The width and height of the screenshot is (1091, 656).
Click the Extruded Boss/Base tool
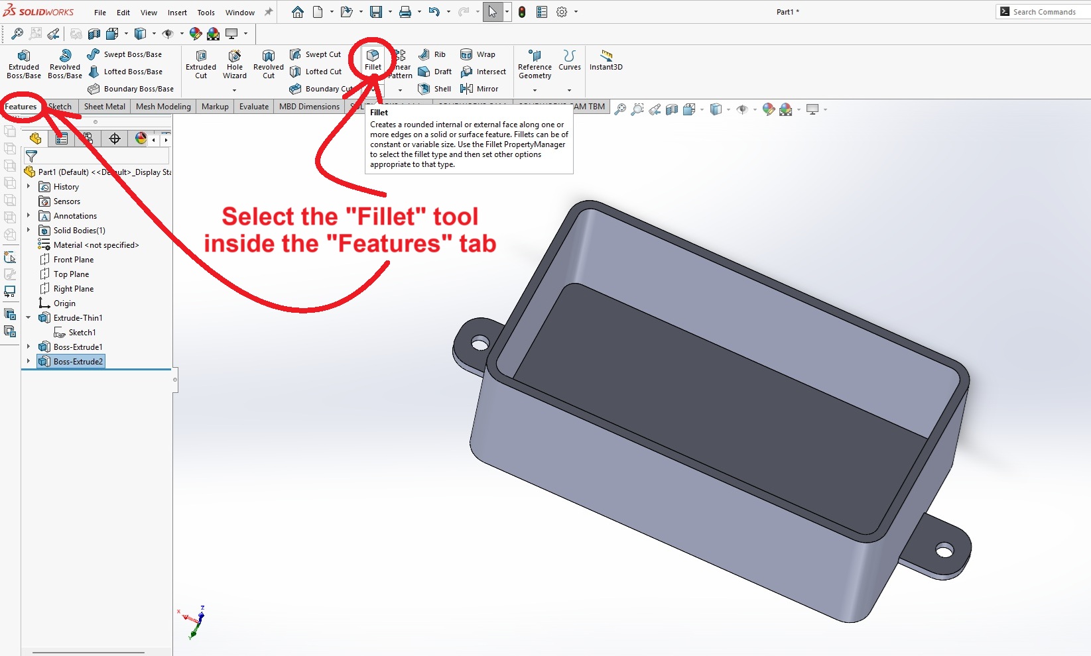(24, 64)
